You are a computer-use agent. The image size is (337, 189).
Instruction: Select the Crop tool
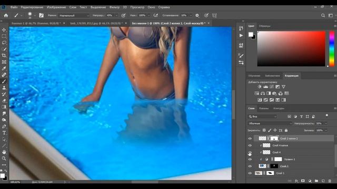4,56
